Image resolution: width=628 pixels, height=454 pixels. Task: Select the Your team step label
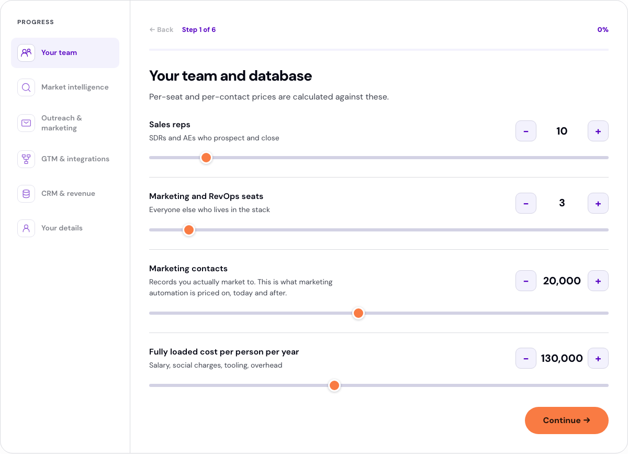(x=59, y=53)
